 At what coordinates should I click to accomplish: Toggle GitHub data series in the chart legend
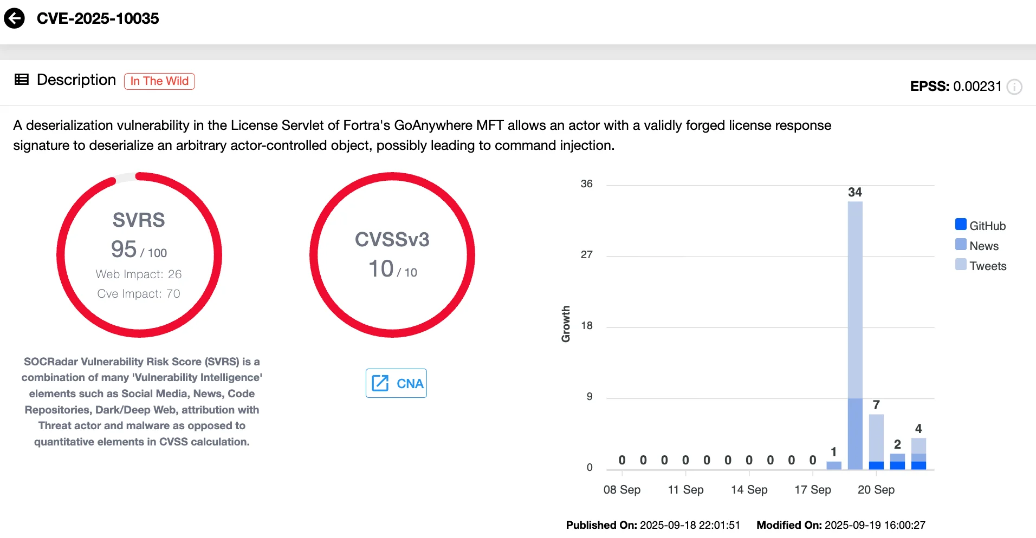pyautogui.click(x=981, y=225)
